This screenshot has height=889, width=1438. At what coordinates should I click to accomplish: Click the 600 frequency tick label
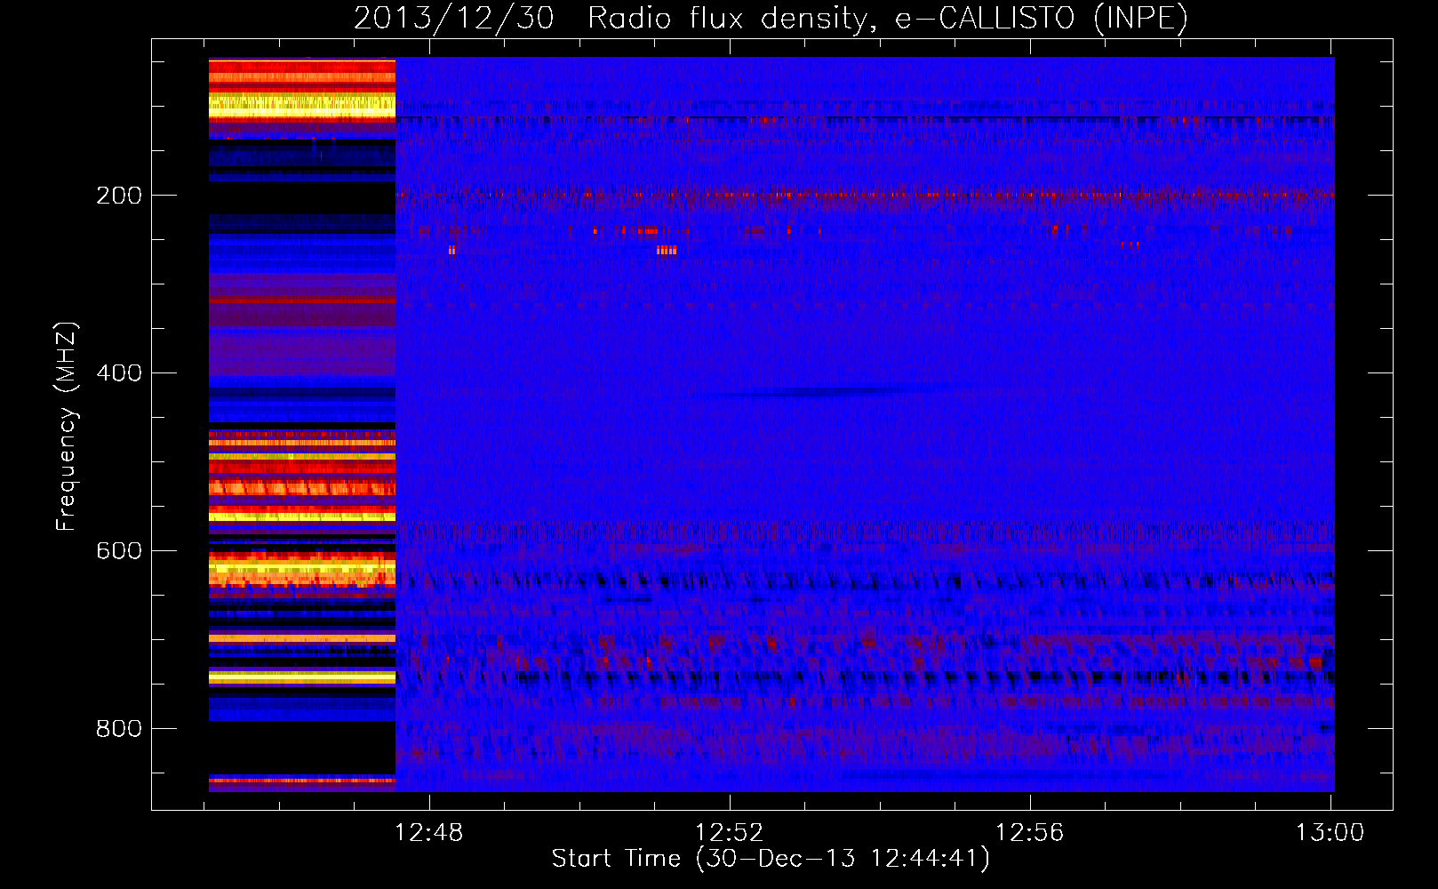point(119,551)
